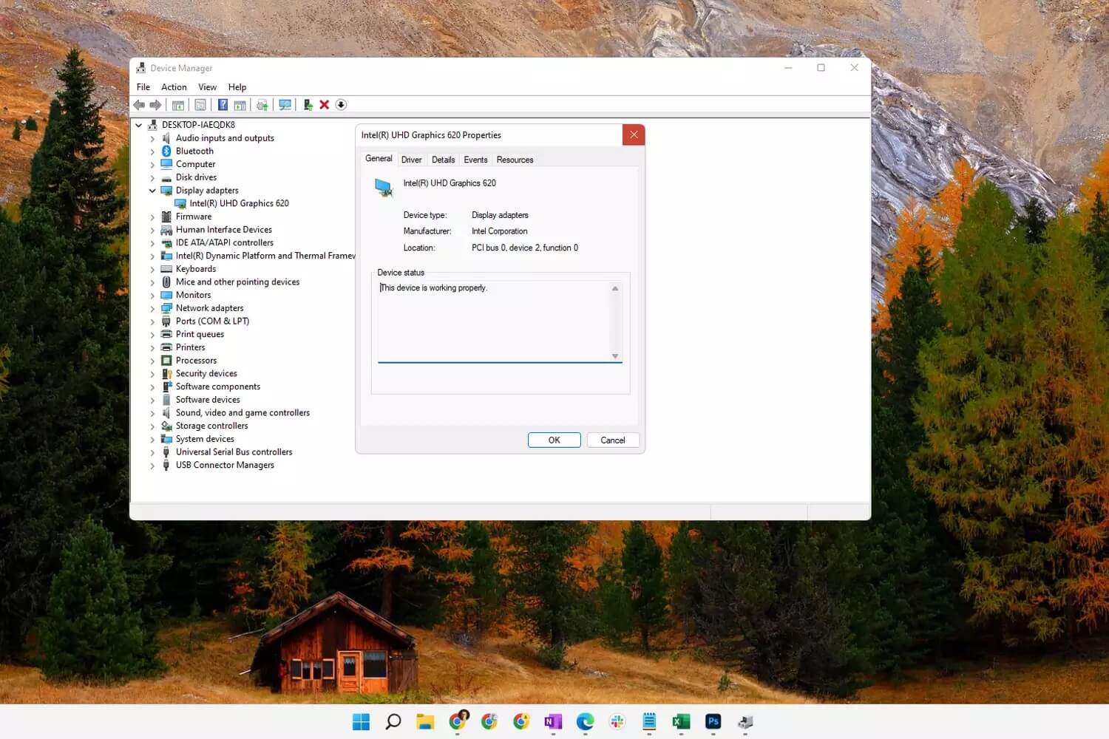The height and width of the screenshot is (739, 1109).
Task: Switch to the Events tab
Action: [x=475, y=160]
